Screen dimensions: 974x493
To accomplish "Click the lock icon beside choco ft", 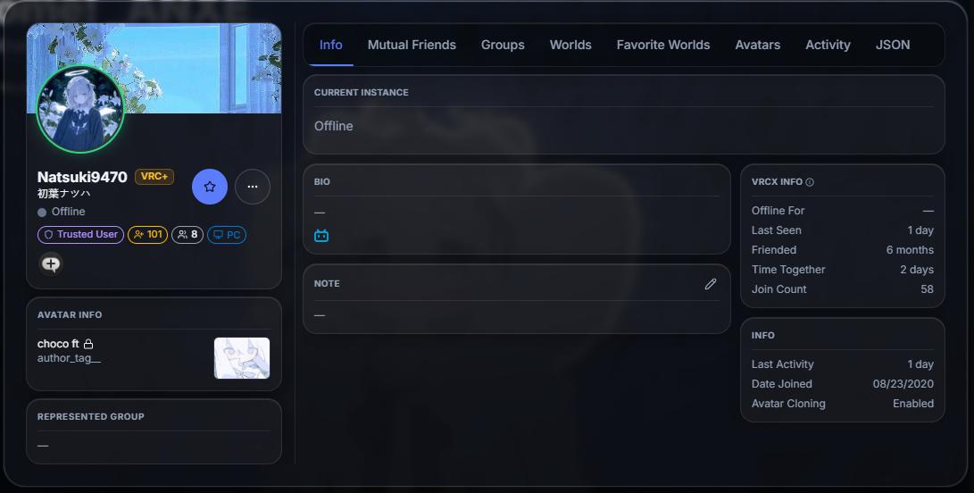I will [x=88, y=344].
